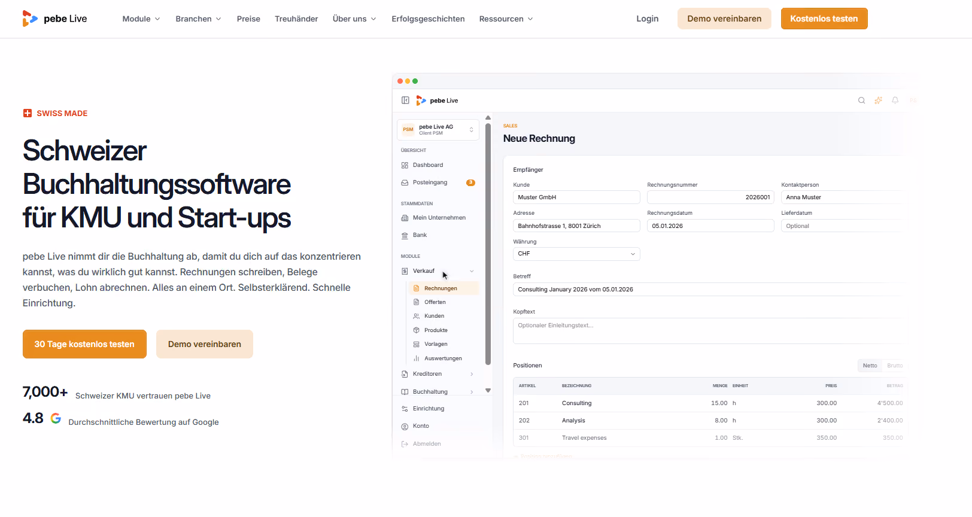Click the Login link
Viewport: 972px width, 517px height.
[647, 19]
